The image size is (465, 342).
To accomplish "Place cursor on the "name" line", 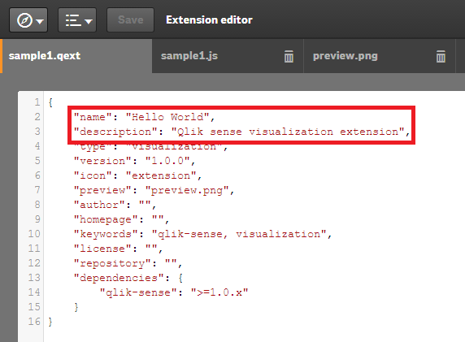I will coord(144,117).
